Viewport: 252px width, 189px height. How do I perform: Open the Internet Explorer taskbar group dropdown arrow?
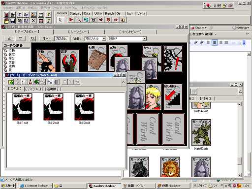click(x=51, y=186)
